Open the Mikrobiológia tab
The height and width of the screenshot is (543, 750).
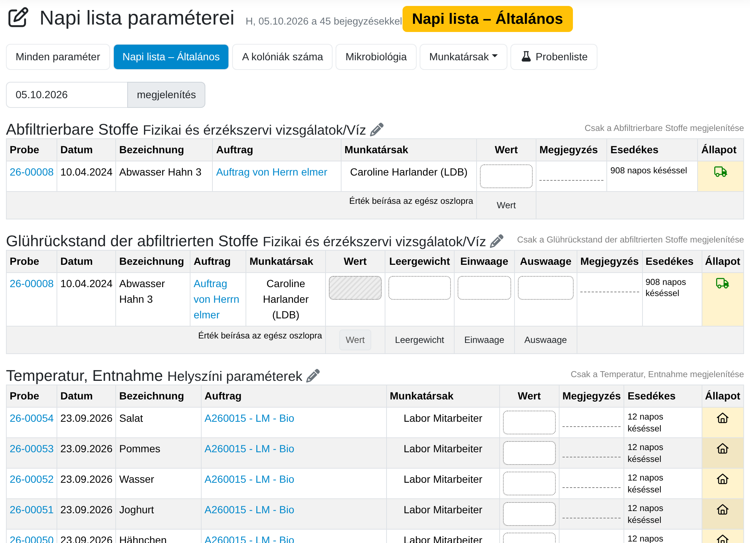tap(376, 57)
